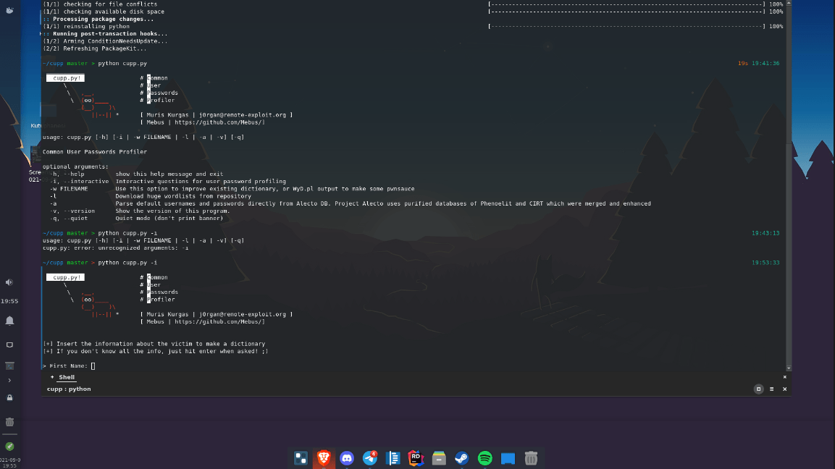Open the terminal hamburger menu

pyautogui.click(x=771, y=389)
